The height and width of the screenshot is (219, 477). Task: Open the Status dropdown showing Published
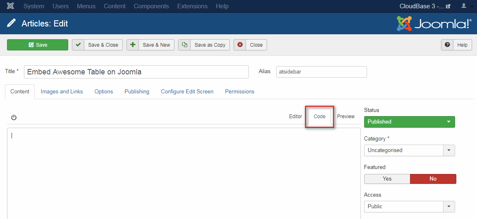(410, 121)
